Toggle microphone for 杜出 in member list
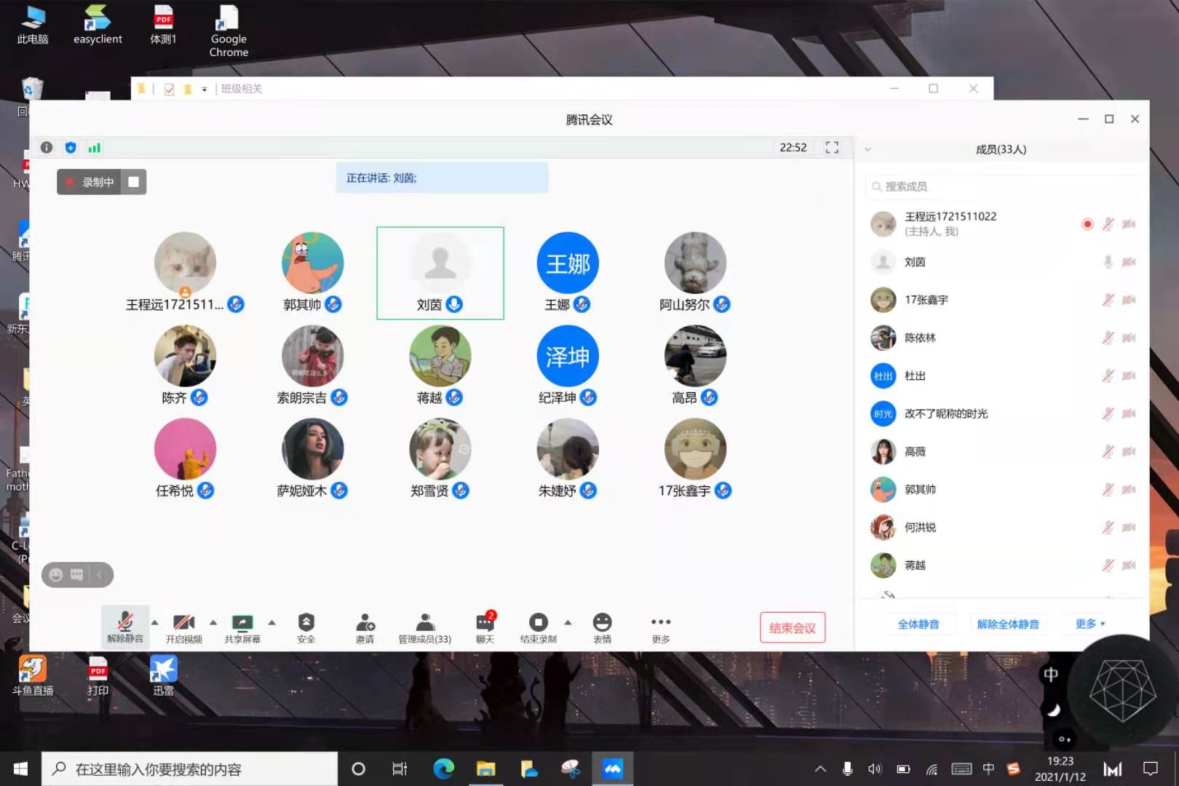 (1108, 376)
